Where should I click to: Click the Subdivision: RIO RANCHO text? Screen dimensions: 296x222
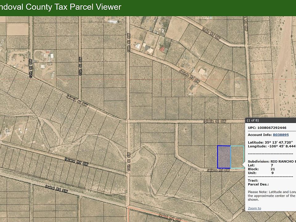pyautogui.click(x=272, y=161)
